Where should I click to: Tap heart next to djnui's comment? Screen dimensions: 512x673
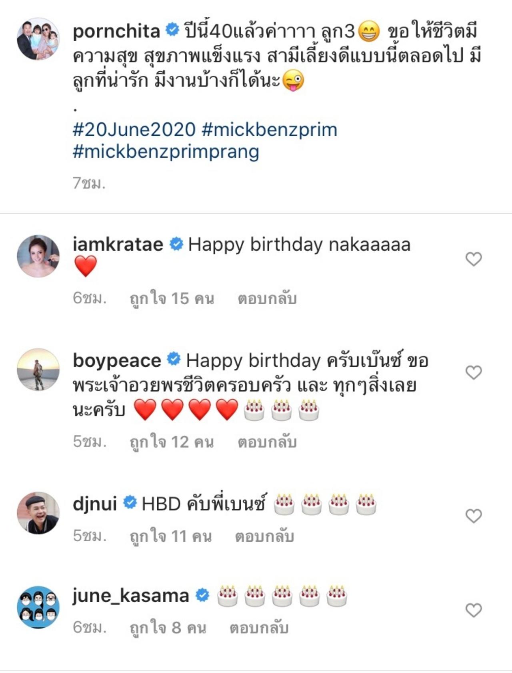474,516
